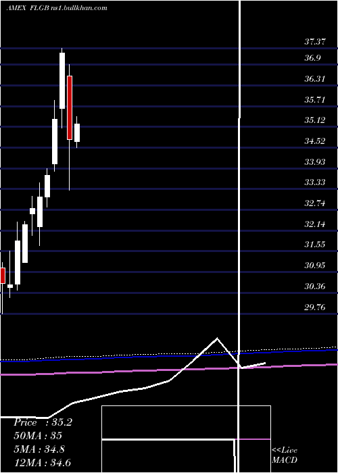Click the 34.52 price axis label
Screen dimensions: 338x473
[314, 141]
